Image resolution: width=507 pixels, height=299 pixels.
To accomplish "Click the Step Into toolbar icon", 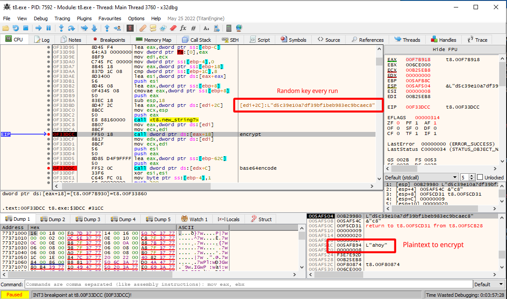I will 61,28.
